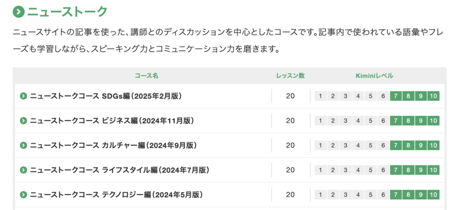457x210 pixels.
Task: Click the コース名 column header
Action: pos(146,76)
